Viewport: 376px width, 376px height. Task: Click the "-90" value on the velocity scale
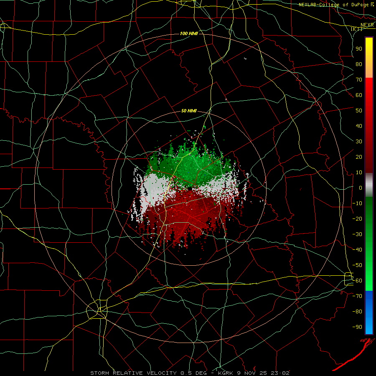[357, 327]
